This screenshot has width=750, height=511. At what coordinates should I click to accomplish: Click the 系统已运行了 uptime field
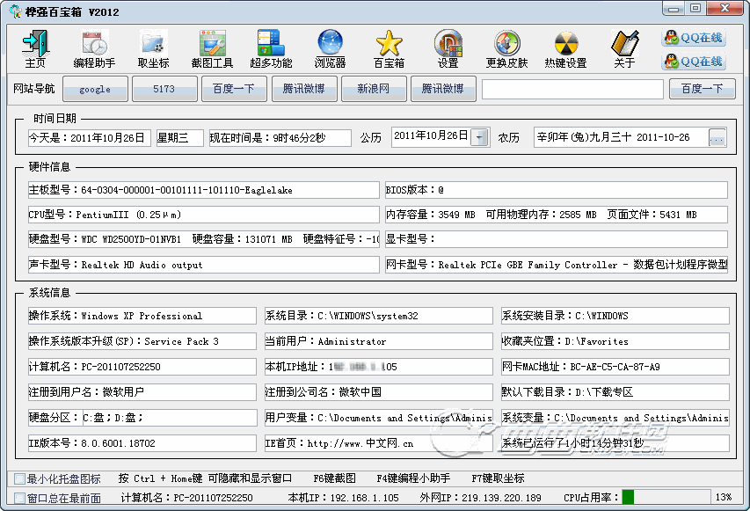click(x=615, y=443)
